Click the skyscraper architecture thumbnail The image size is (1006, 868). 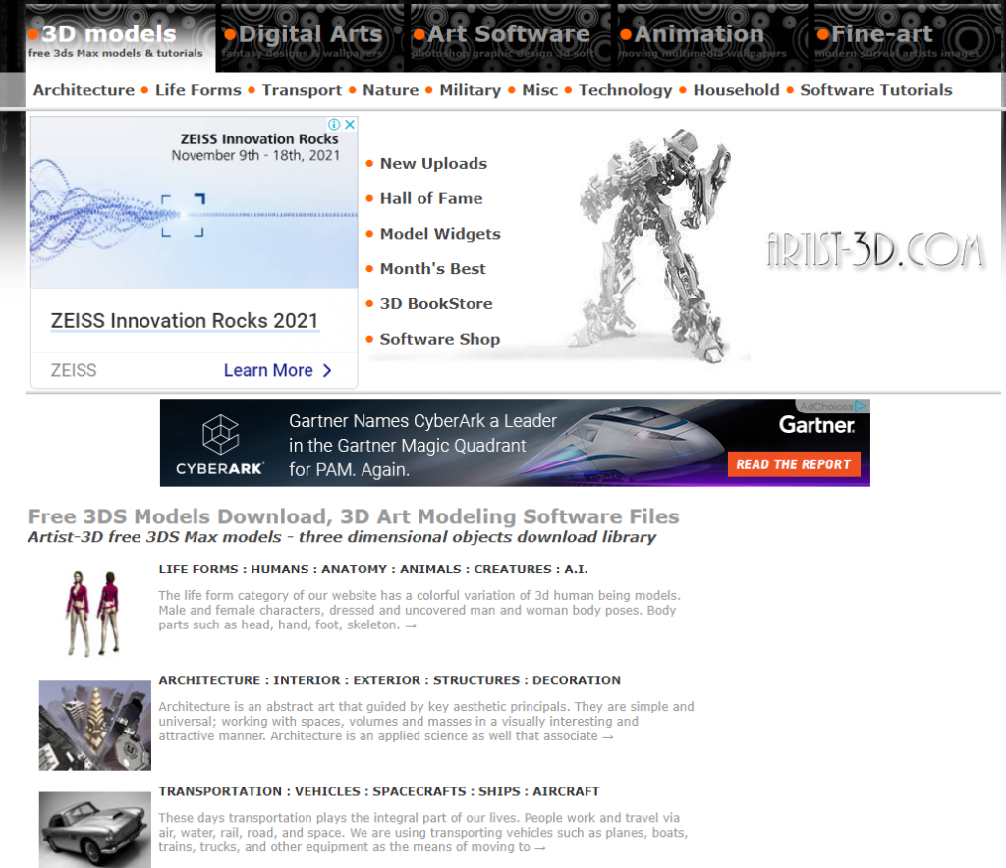[x=95, y=725]
